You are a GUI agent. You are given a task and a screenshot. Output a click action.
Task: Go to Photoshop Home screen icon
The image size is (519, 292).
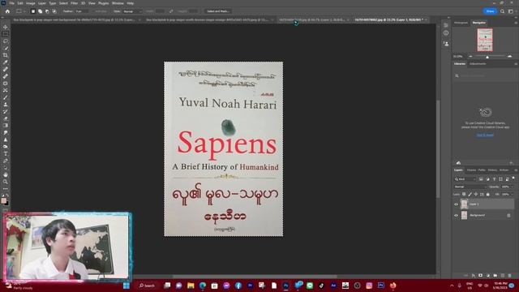pyautogui.click(x=7, y=11)
